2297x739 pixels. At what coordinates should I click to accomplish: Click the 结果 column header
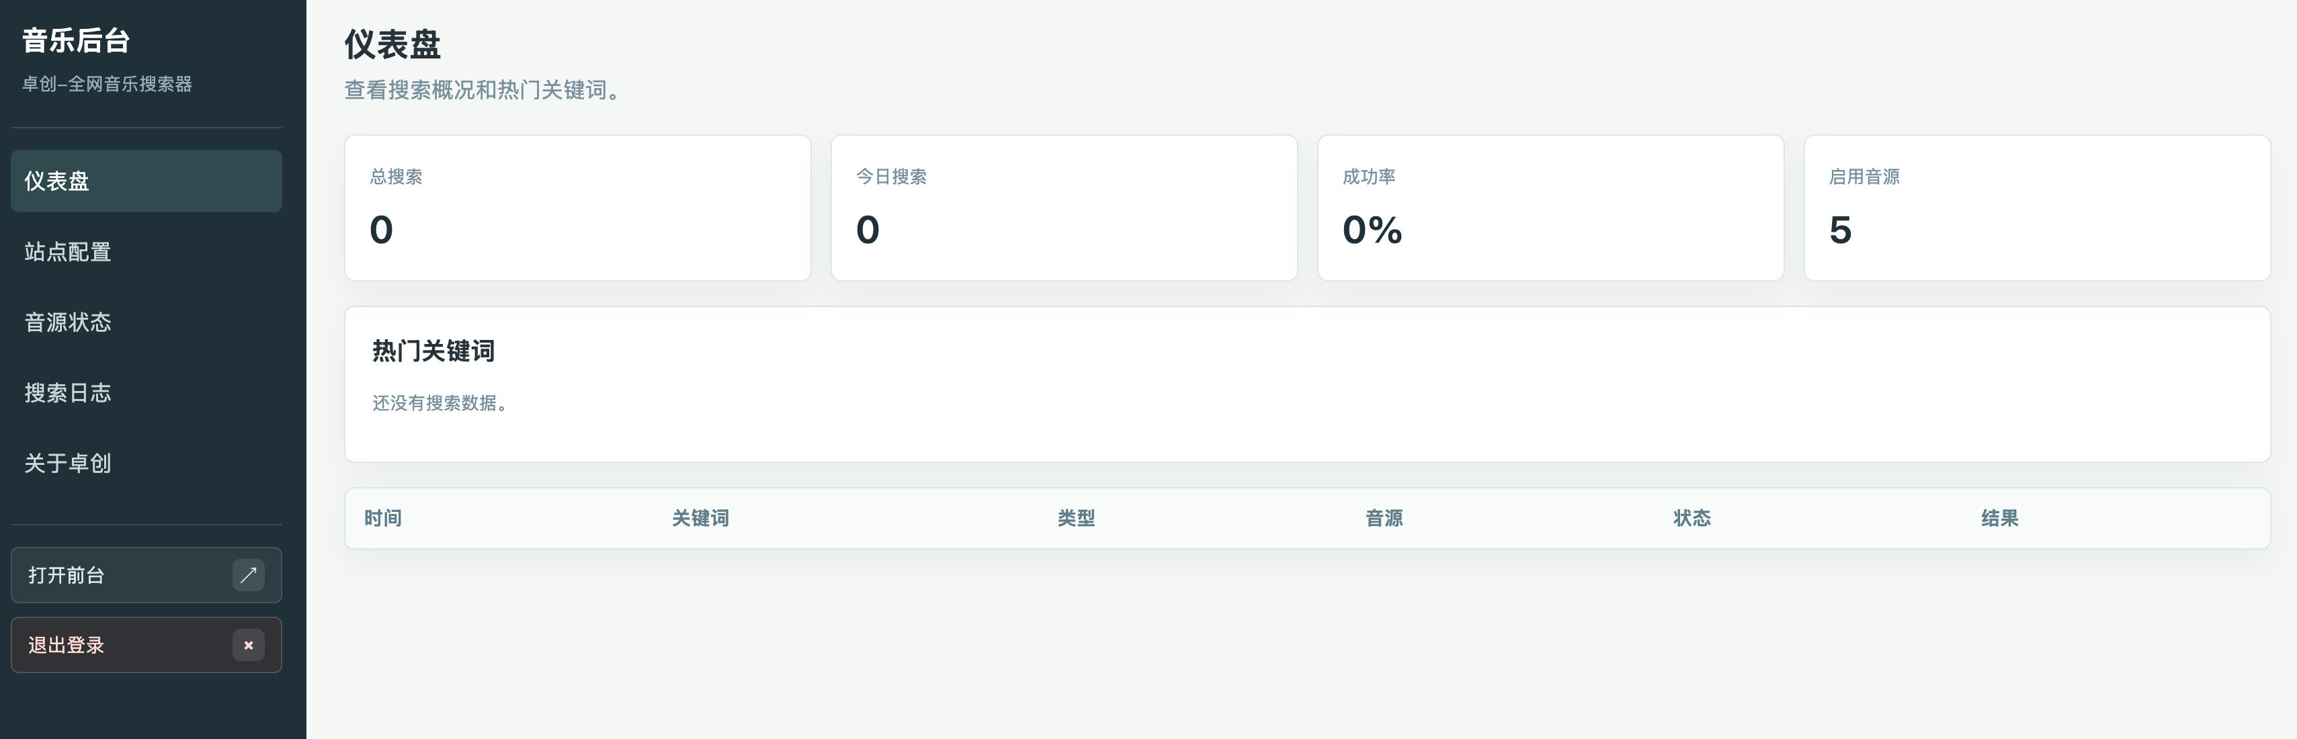(1999, 518)
